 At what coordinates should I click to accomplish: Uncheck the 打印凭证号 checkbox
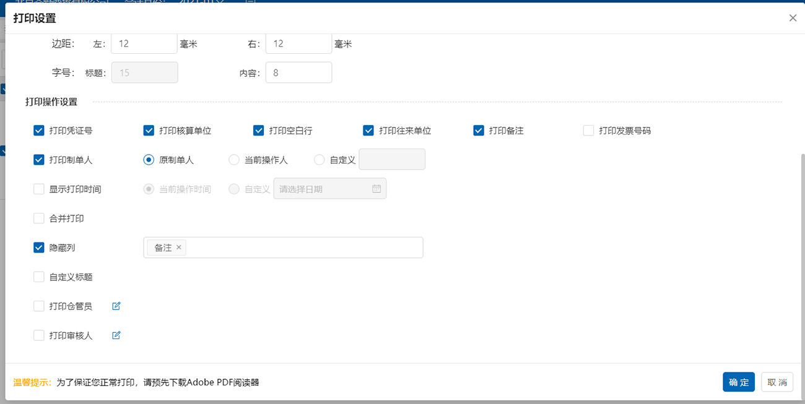(39, 131)
